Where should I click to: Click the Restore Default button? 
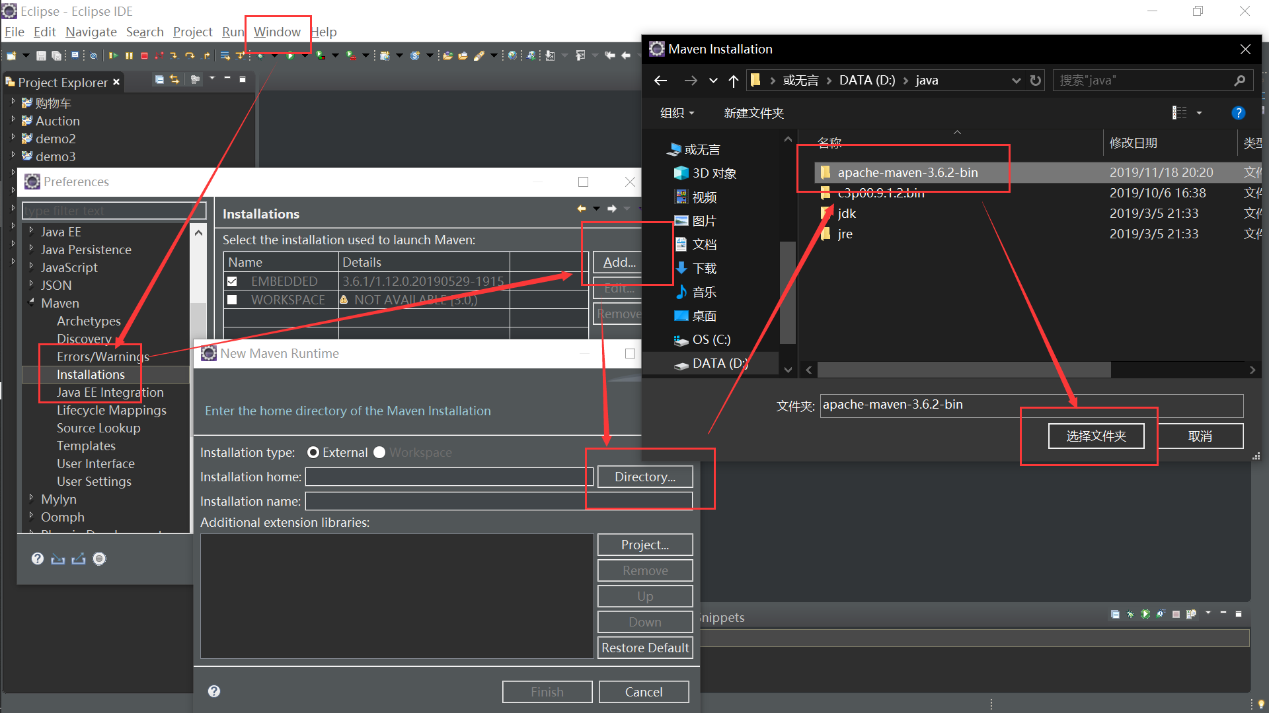click(645, 648)
